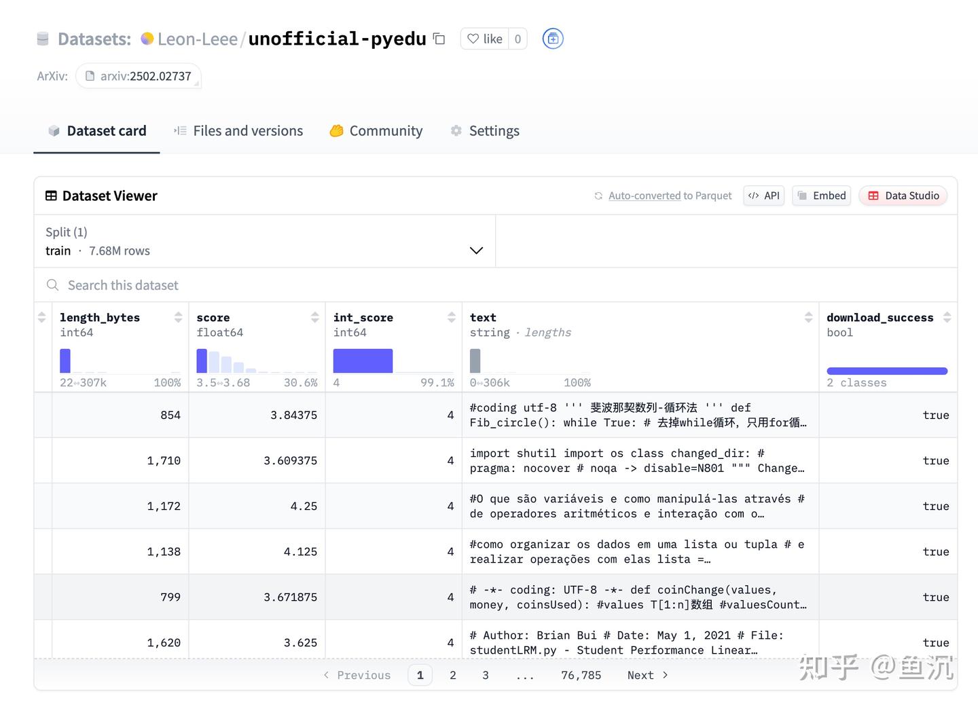Image resolution: width=978 pixels, height=706 pixels.
Task: Open the Embed options for the viewer
Action: click(x=821, y=196)
